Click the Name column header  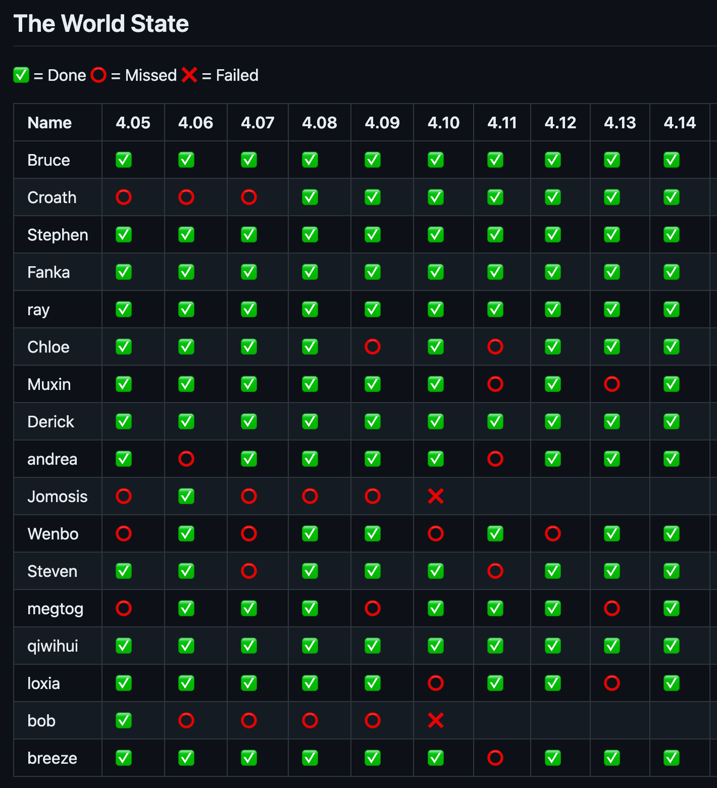49,123
